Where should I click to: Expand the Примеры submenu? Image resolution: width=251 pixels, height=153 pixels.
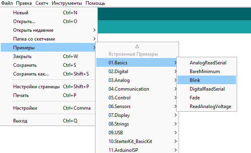49,47
